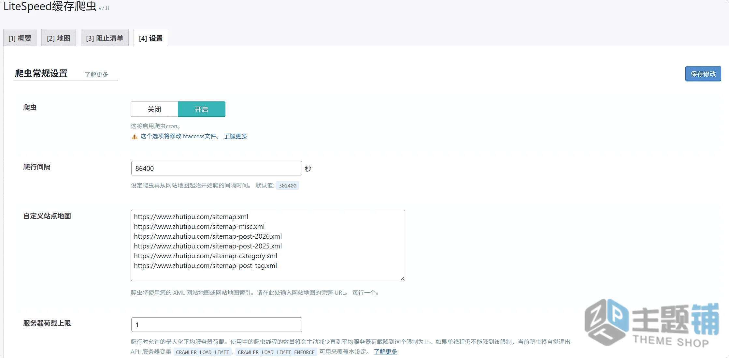
Task: Click inside the 自定义站点地图 textarea
Action: tap(268, 246)
